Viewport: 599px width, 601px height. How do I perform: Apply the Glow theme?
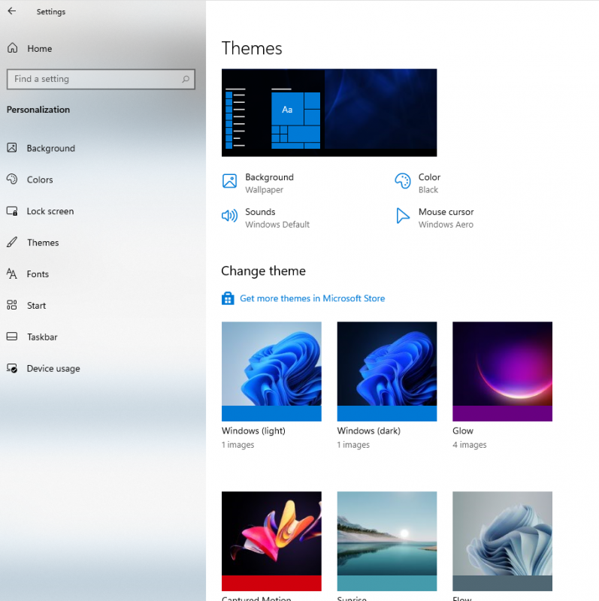coord(502,371)
